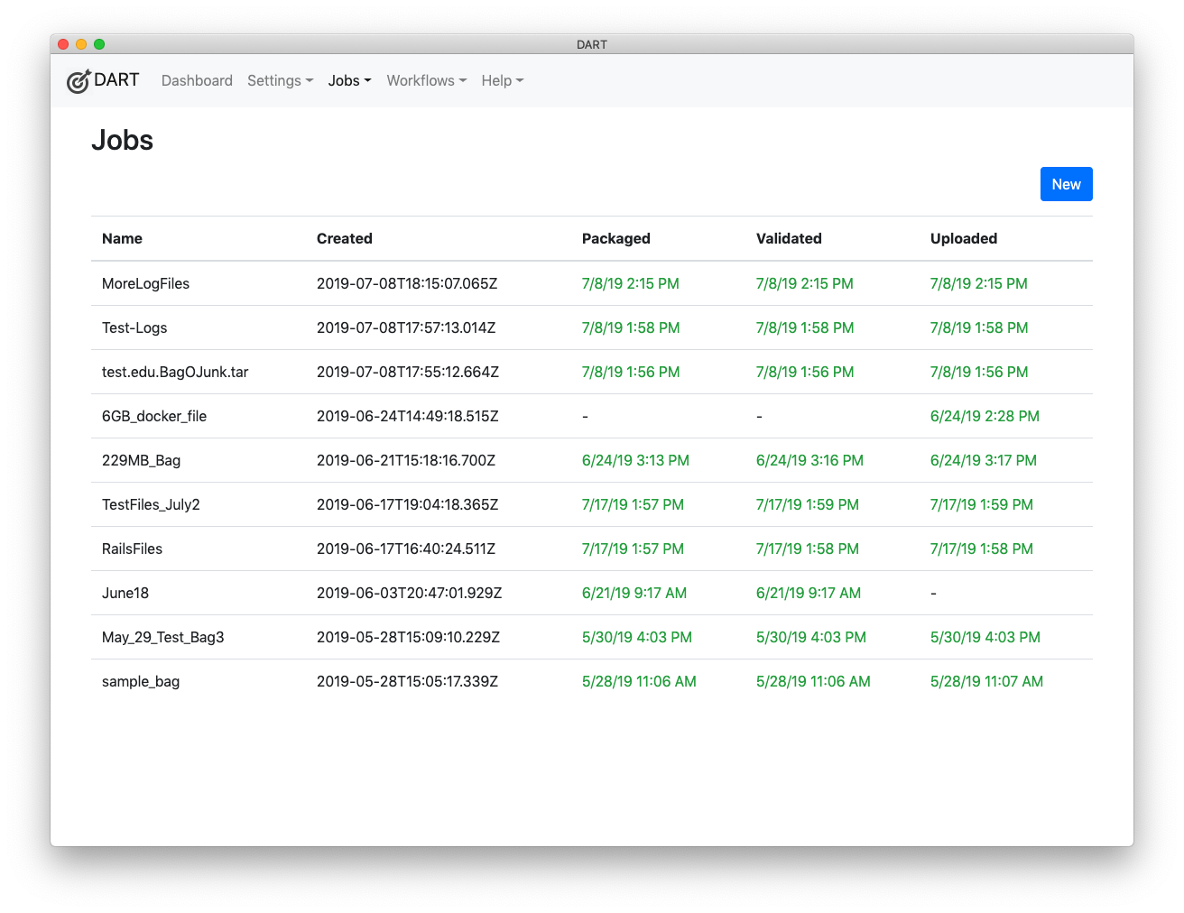Screen dimensions: 1184x913
Task: Select the Test-Logs job row
Action: pyautogui.click(x=134, y=327)
